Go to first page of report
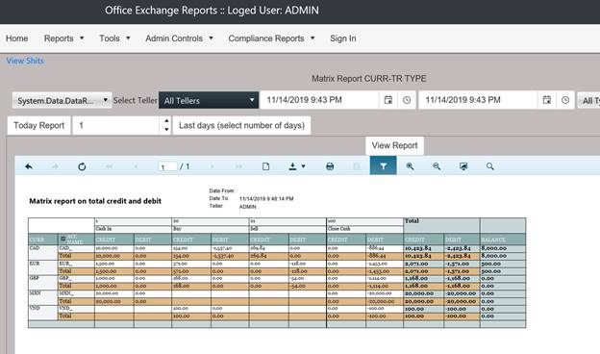This screenshot has height=354, width=600. (x=109, y=166)
